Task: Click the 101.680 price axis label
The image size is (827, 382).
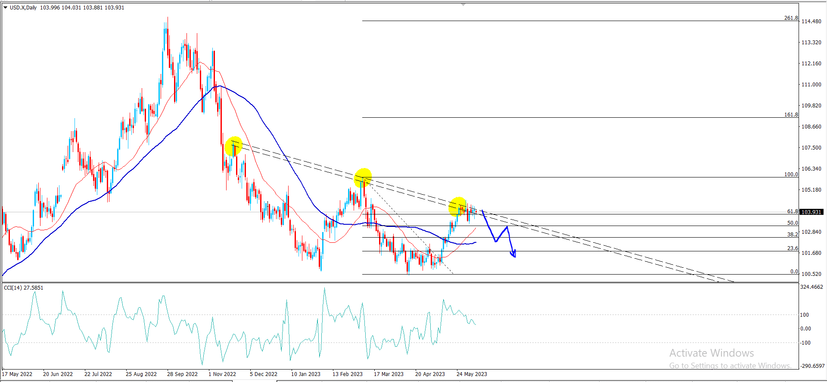Action: pos(811,253)
